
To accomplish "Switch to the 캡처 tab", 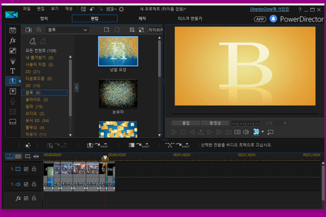I will [44, 19].
